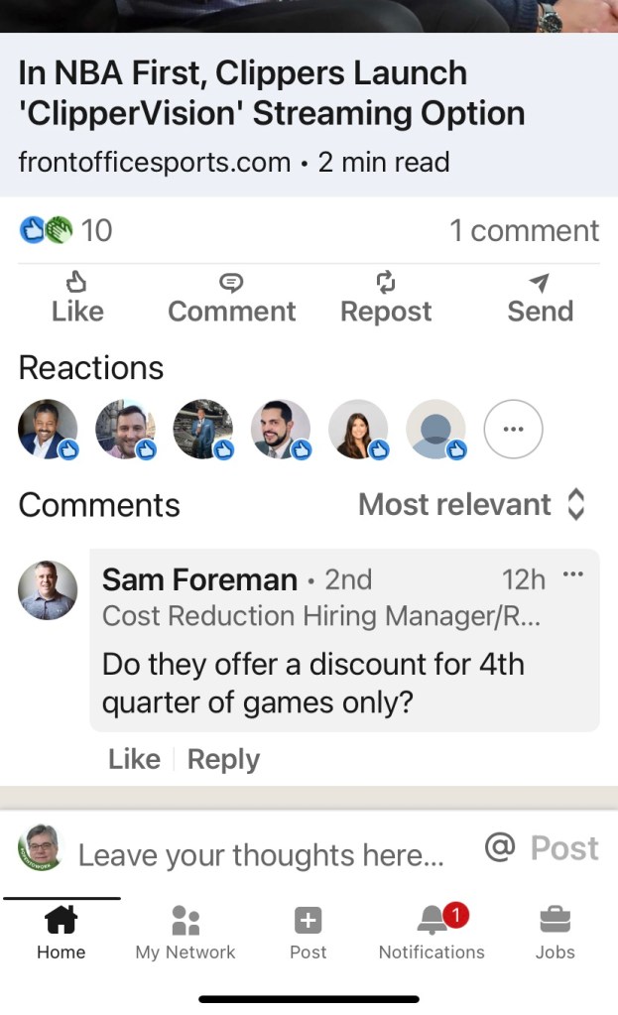The width and height of the screenshot is (618, 1015).
Task: Open the three-dot menu on Sam Foreman's comment
Action: click(x=573, y=574)
